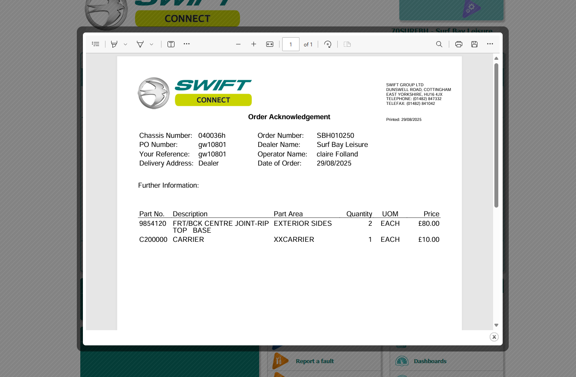Zoom out of the PDF
The height and width of the screenshot is (377, 576).
pyautogui.click(x=238, y=44)
